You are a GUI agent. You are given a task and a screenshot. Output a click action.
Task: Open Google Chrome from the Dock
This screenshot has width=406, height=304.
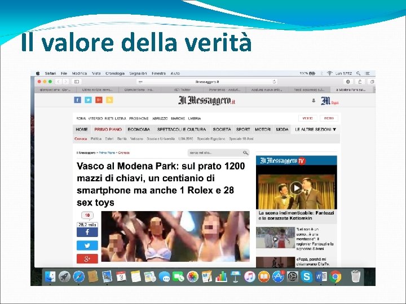point(336,276)
